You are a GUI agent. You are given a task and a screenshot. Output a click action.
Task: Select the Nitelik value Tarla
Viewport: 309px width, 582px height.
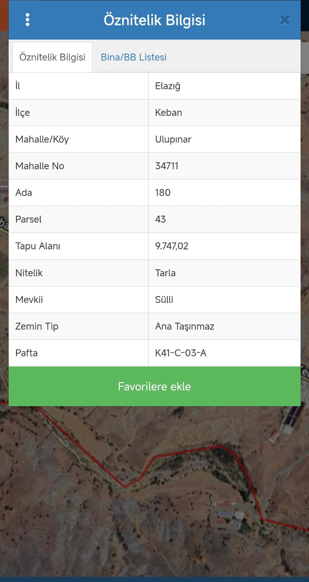pyautogui.click(x=165, y=273)
